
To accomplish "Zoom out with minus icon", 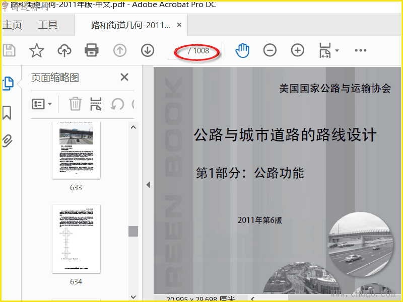I will 270,50.
